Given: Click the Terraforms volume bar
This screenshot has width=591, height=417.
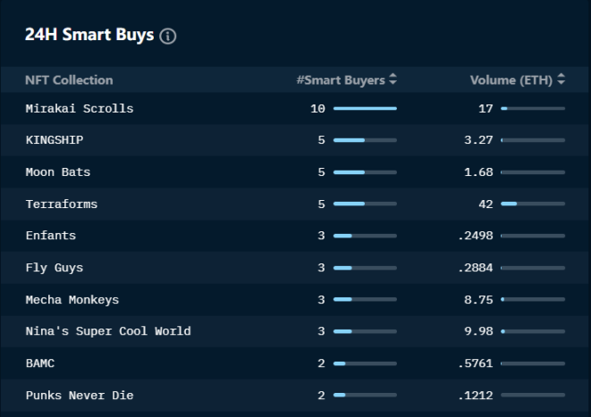Looking at the screenshot, I should (533, 204).
